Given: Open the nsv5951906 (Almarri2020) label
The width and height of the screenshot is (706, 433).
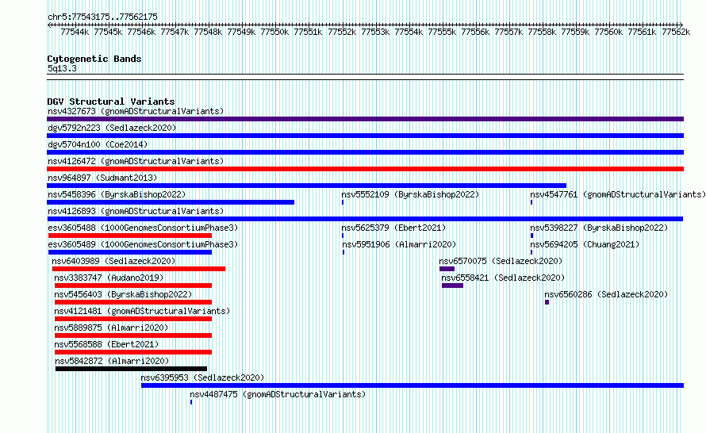Looking at the screenshot, I should click(x=399, y=244).
